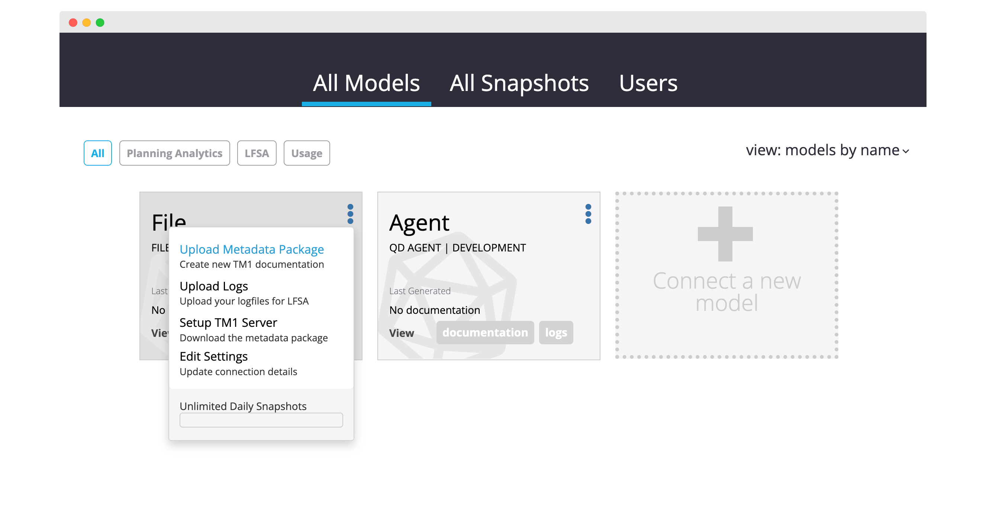The width and height of the screenshot is (986, 517).
Task: Click the yellow minimize window button
Action: [x=87, y=23]
